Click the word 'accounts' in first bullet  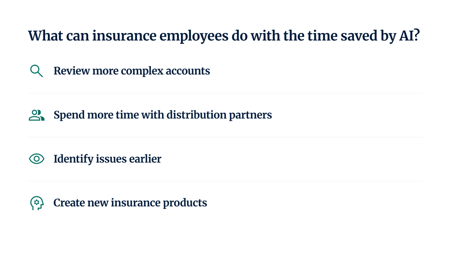(x=188, y=71)
